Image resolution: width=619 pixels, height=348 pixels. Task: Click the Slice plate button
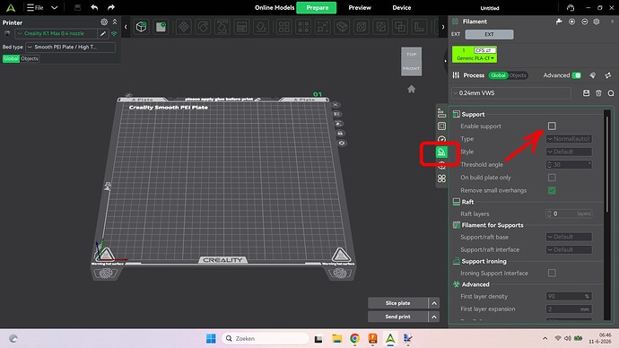point(398,303)
